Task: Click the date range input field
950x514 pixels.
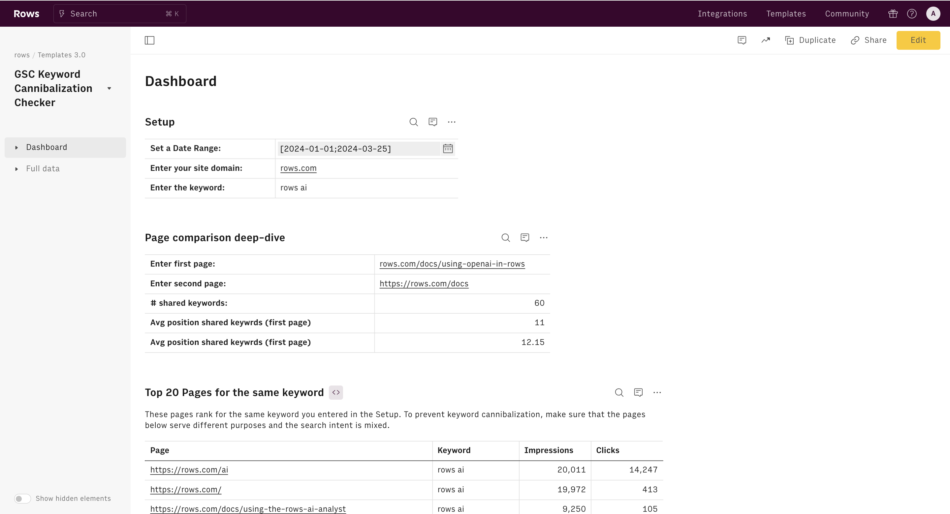Action: 359,149
